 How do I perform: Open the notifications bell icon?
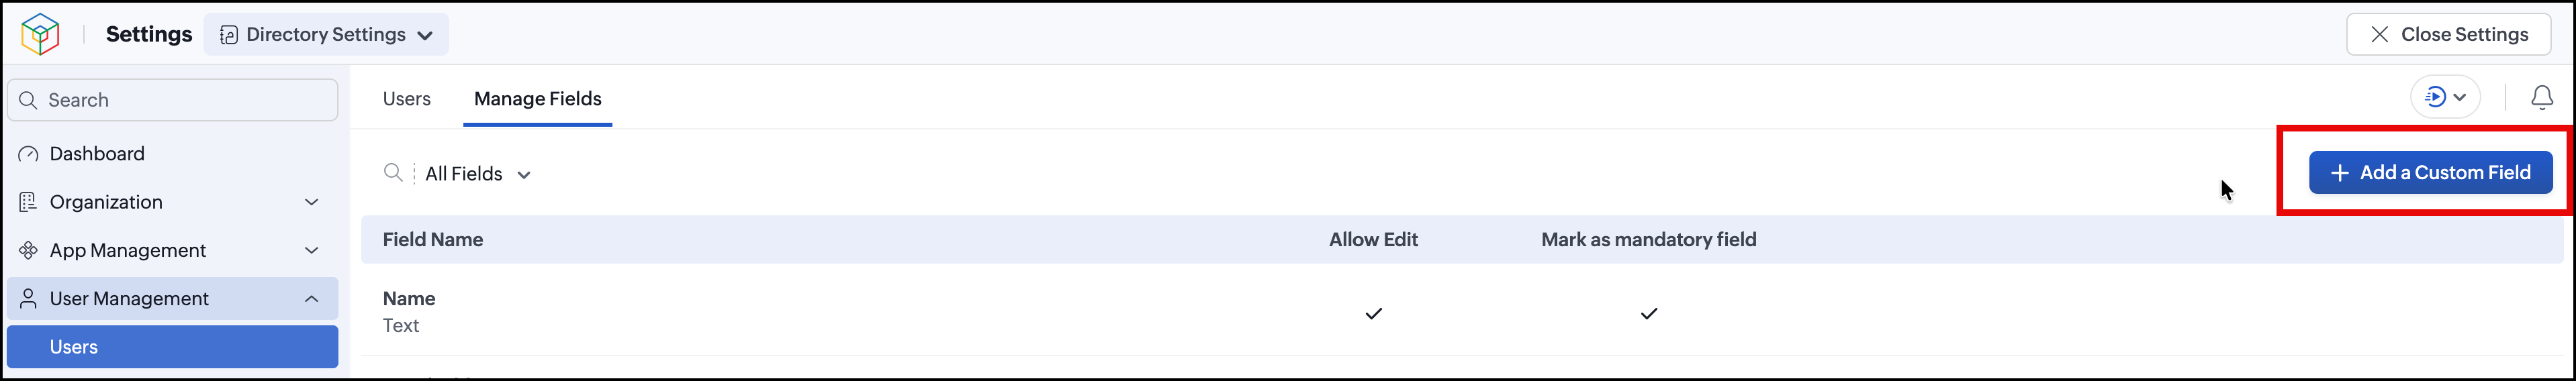tap(2541, 98)
